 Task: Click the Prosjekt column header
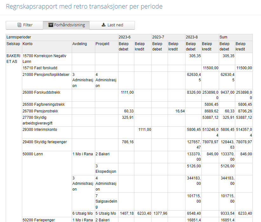tap(107, 47)
